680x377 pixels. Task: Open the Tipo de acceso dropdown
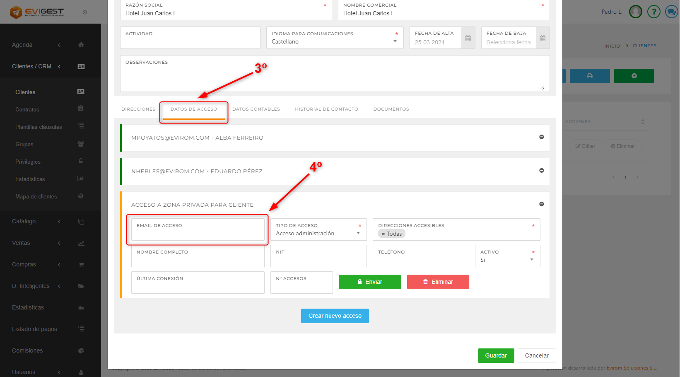[358, 233]
